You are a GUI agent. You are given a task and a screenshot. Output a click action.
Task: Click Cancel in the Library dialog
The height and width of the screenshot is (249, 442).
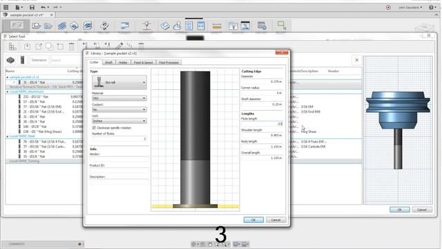(x=276, y=220)
